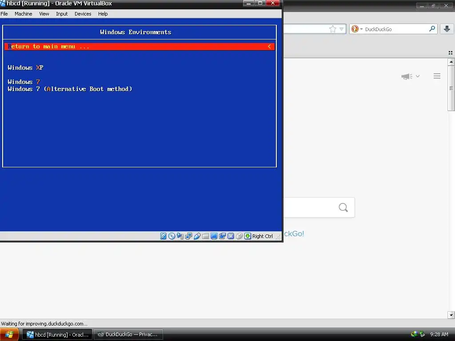Click the green arrow keyboard capture icon
This screenshot has width=455, height=341.
pyautogui.click(x=247, y=236)
